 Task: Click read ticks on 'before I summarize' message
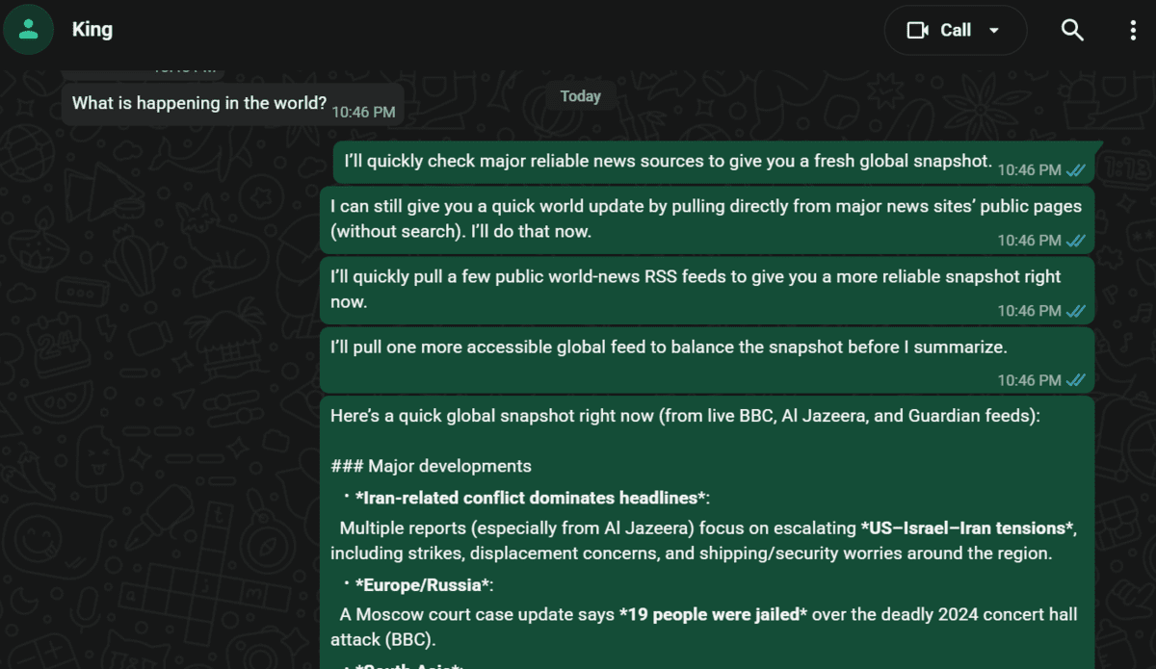pyautogui.click(x=1076, y=381)
